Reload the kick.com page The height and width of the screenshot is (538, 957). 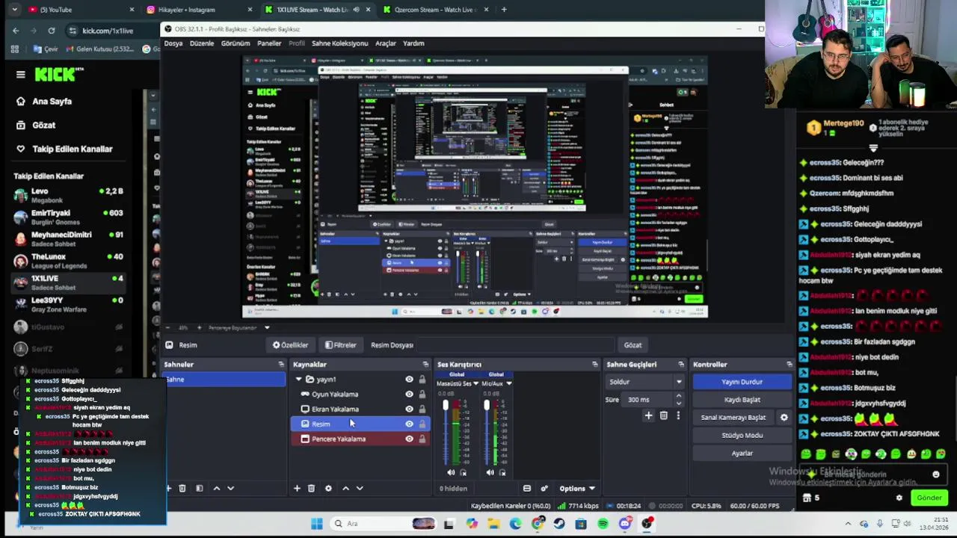pyautogui.click(x=52, y=31)
